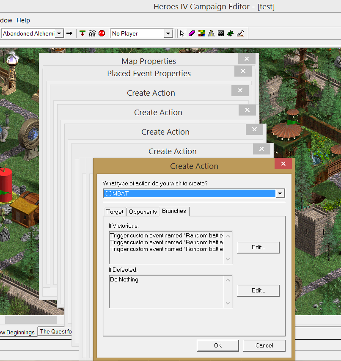Edit the If Victorious actions
The height and width of the screenshot is (361, 341).
pos(258,247)
